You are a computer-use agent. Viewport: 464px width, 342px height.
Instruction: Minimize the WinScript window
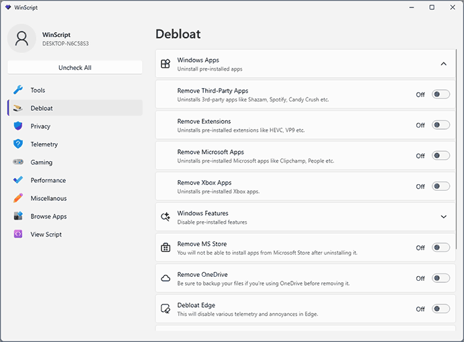point(412,7)
